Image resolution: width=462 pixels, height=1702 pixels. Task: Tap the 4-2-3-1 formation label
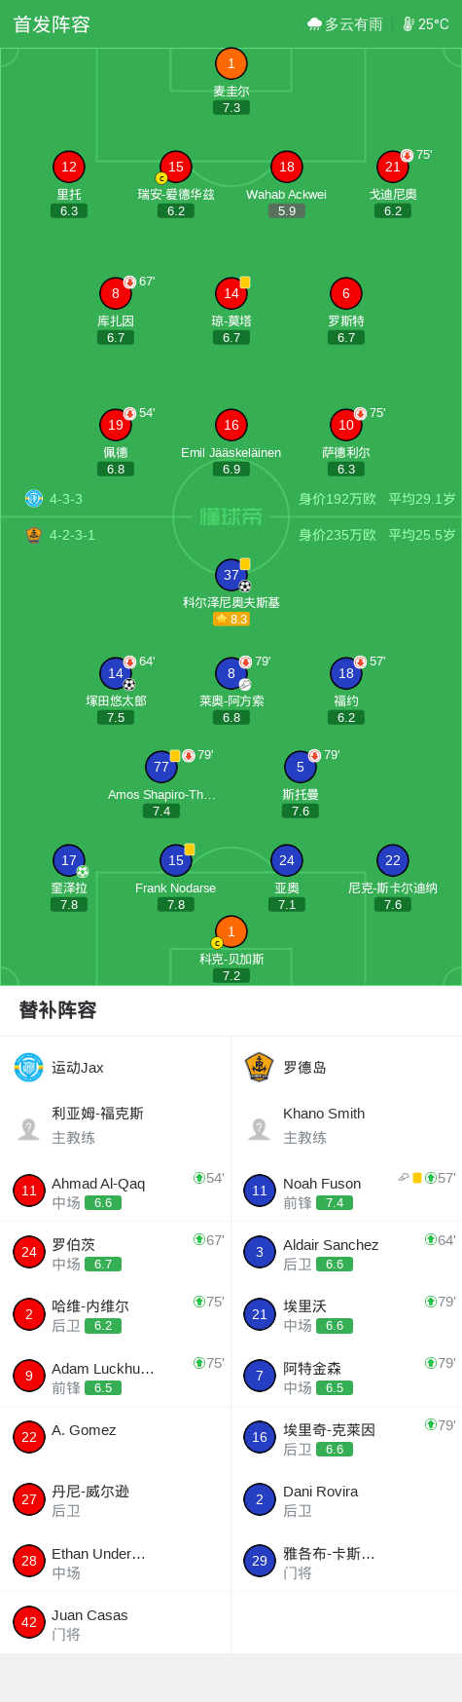click(x=72, y=535)
